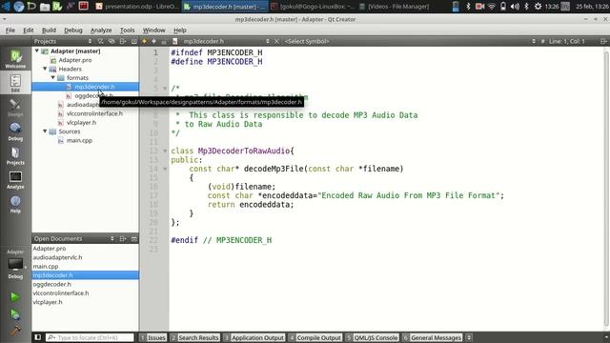The height and width of the screenshot is (343, 610).
Task: Run the project with green play button
Action: coord(15,297)
